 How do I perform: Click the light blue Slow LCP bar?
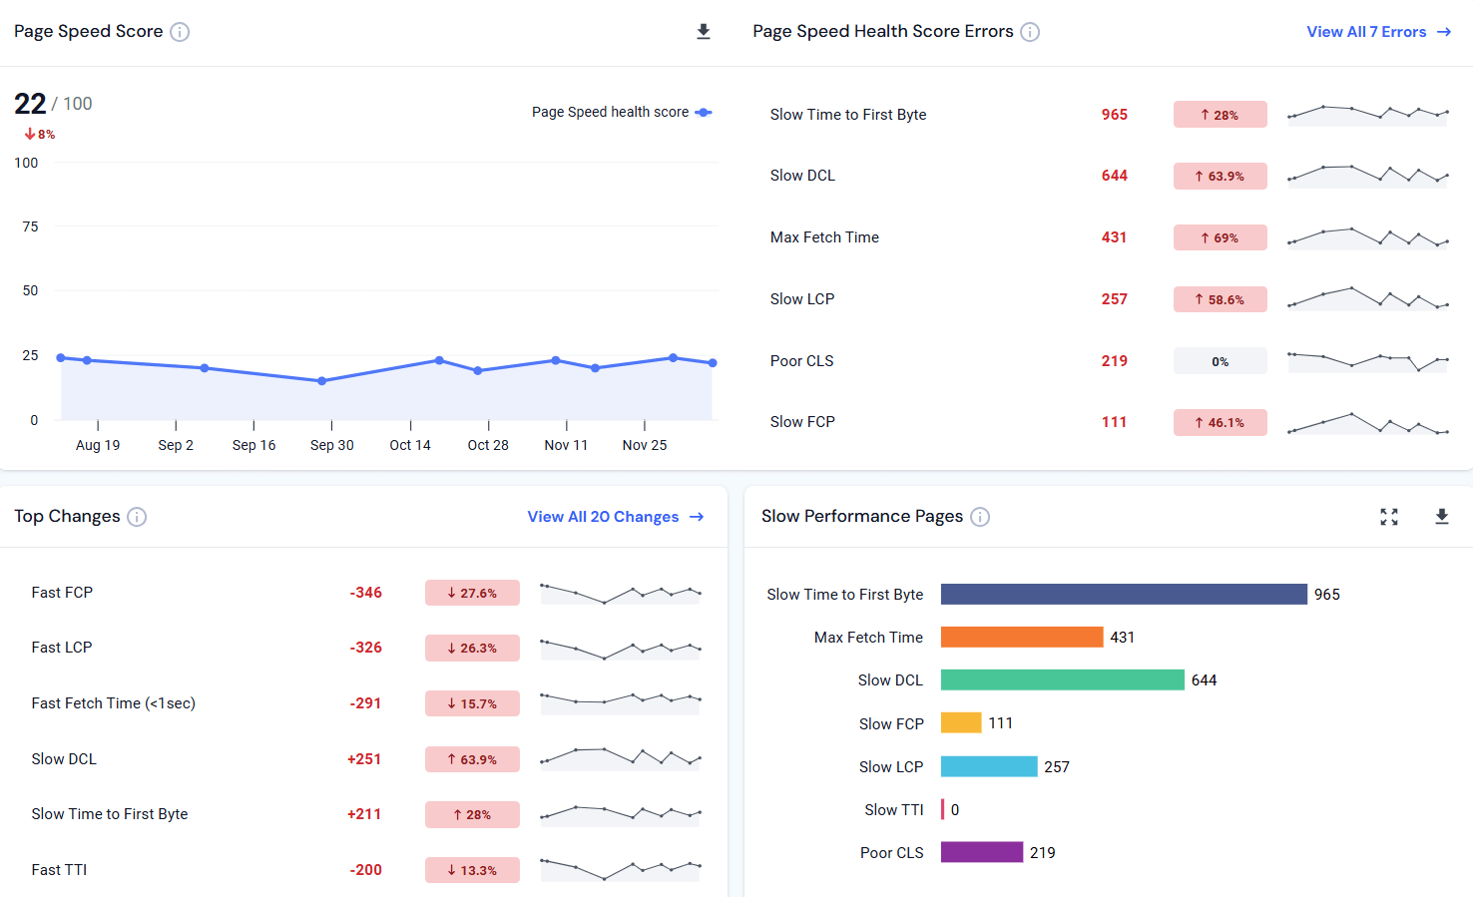tap(989, 766)
